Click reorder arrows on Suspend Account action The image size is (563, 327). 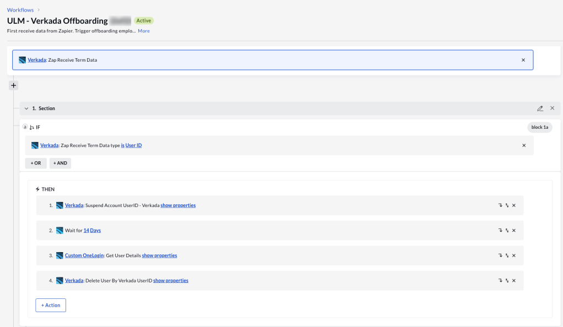(x=507, y=205)
